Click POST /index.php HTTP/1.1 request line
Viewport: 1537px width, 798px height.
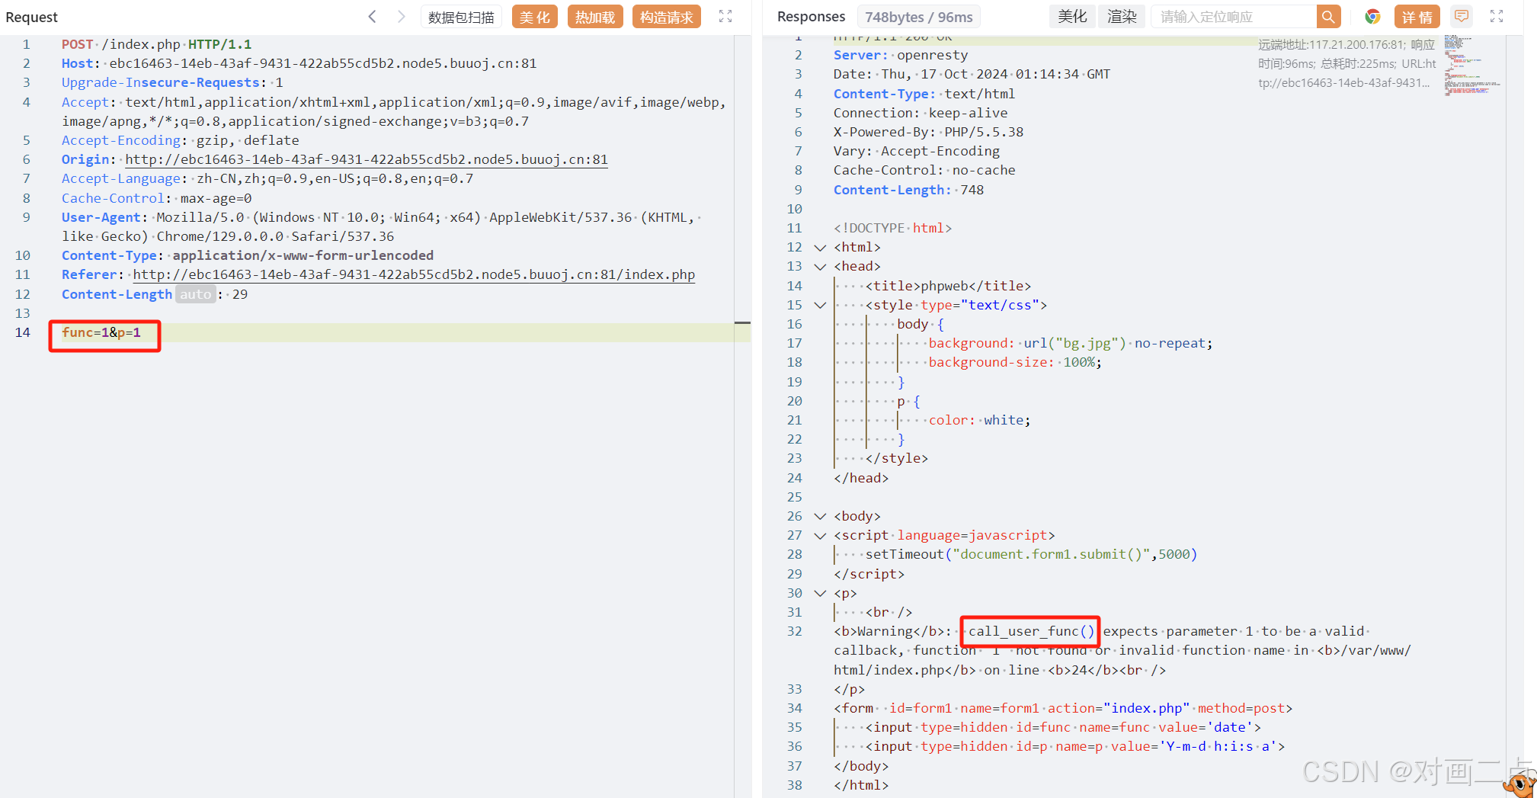coord(157,44)
